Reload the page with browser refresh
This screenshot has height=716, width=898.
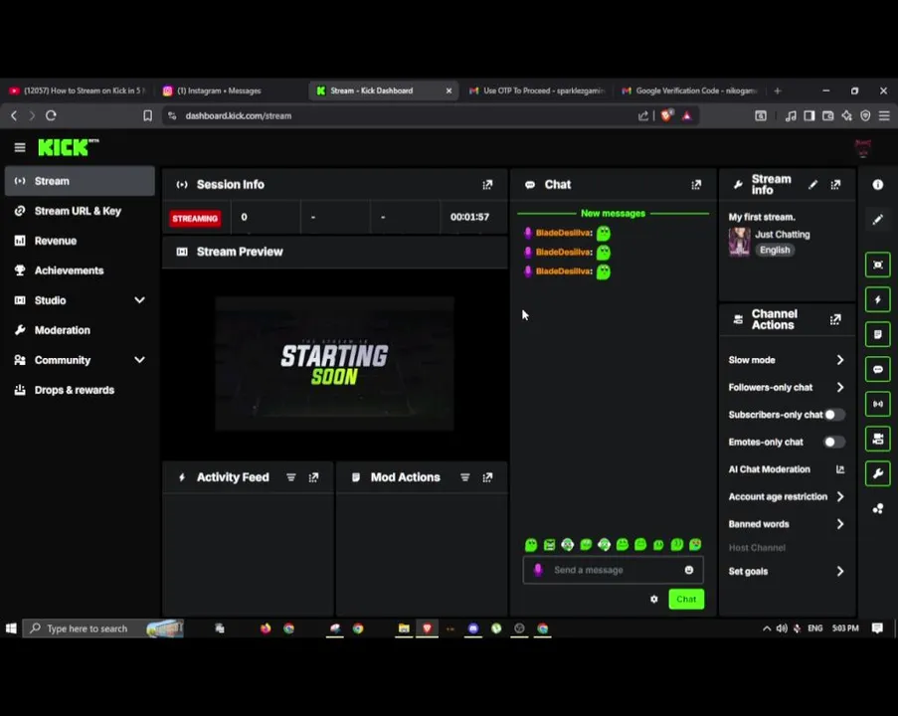[x=51, y=115]
